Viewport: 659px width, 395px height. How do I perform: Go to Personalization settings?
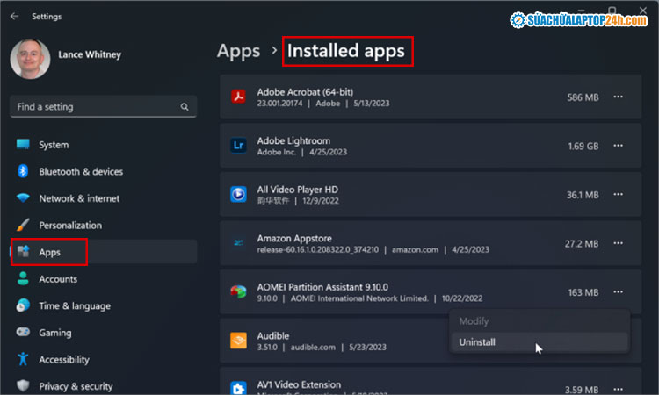pos(70,226)
